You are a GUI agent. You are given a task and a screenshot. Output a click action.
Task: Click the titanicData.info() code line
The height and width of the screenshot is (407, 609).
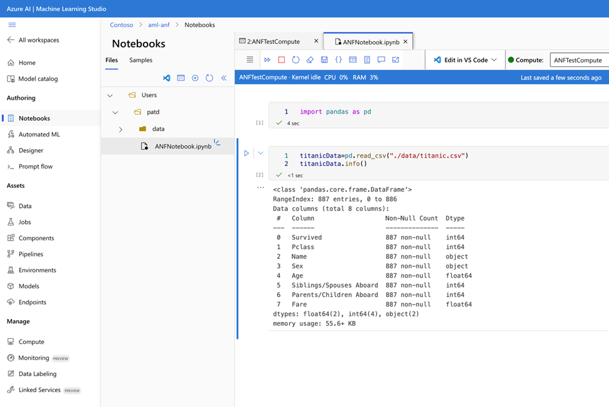tap(334, 164)
